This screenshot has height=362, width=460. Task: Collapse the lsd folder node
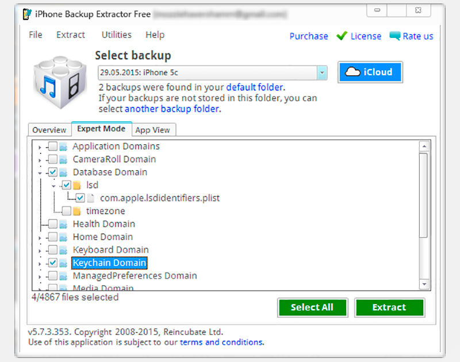(53, 186)
